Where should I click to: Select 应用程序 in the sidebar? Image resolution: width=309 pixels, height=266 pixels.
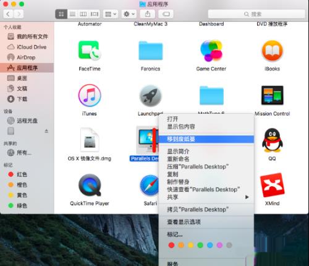27,67
